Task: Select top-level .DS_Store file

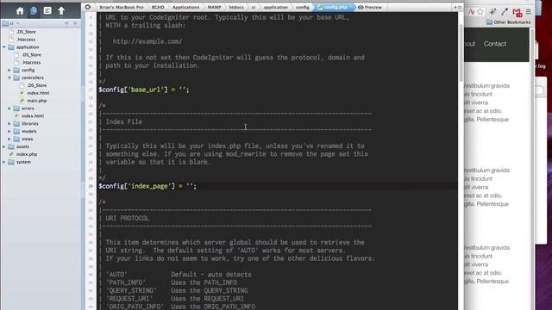Action: coord(26,32)
